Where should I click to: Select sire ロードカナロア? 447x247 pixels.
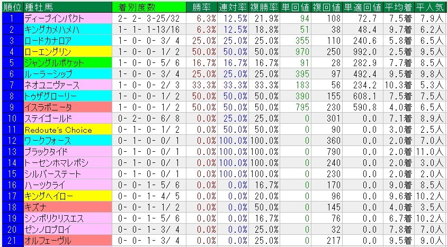[68, 41]
